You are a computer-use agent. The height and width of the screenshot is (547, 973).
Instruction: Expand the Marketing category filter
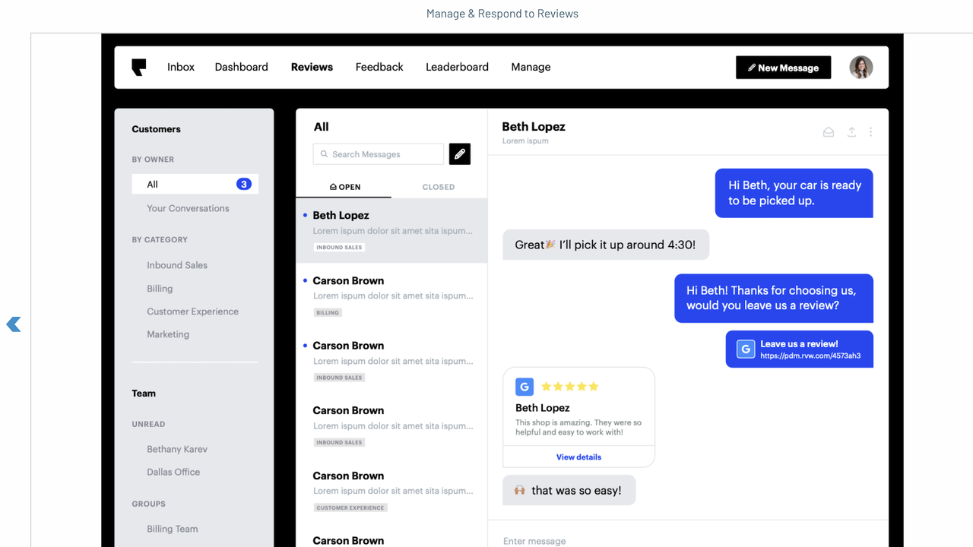coord(168,334)
